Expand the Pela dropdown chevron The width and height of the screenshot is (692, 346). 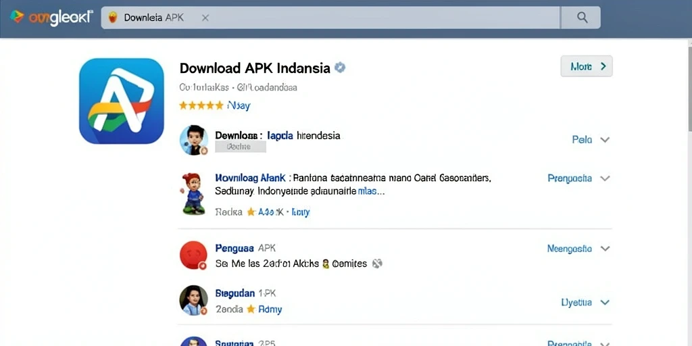pyautogui.click(x=605, y=140)
